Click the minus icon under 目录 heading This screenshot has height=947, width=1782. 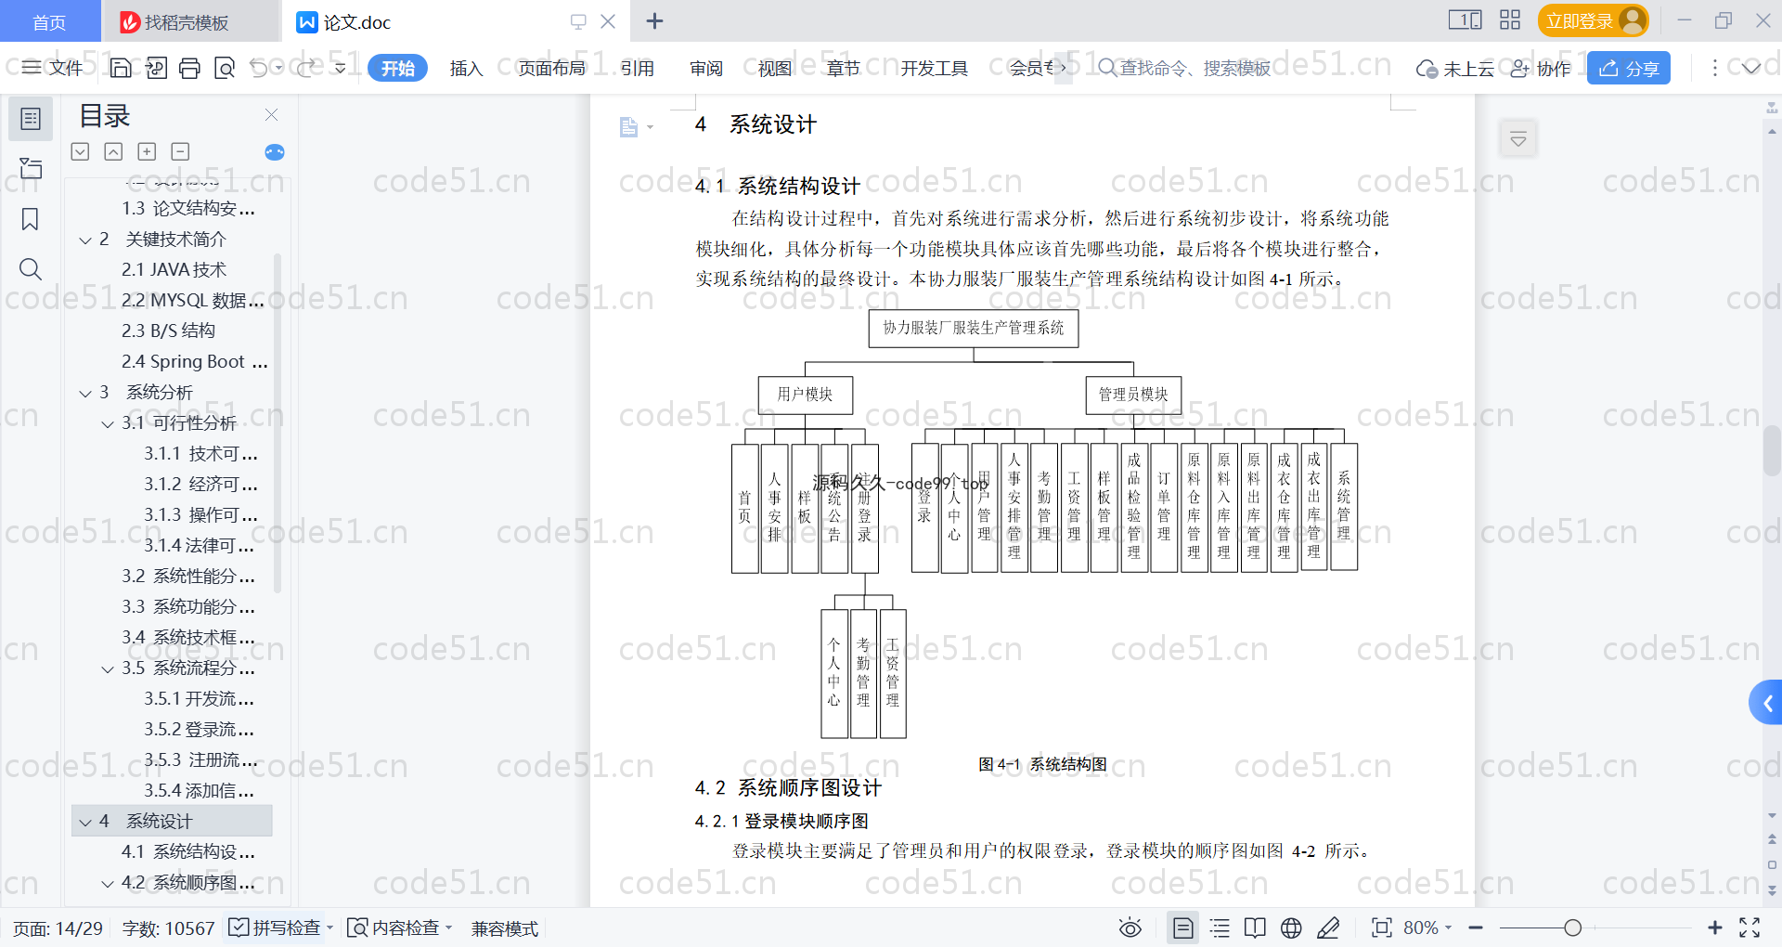180,151
